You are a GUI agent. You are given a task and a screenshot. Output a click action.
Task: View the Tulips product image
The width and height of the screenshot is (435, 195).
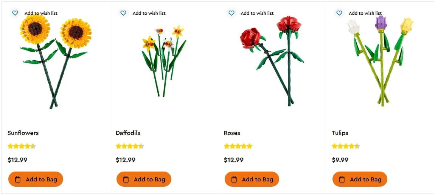(380, 60)
